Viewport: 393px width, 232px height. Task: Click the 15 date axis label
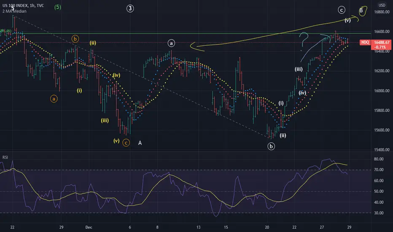tap(226, 227)
